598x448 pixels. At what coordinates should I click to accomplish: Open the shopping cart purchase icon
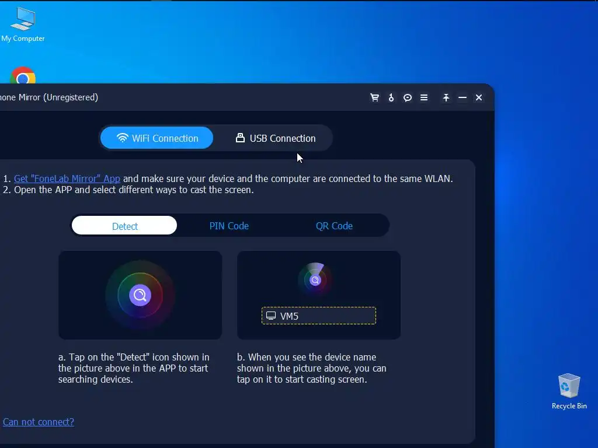coord(374,97)
